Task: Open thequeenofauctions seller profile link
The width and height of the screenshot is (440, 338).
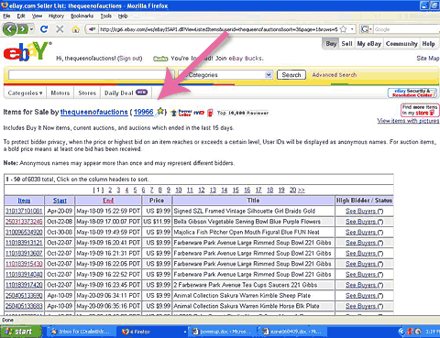Action: pyautogui.click(x=94, y=112)
